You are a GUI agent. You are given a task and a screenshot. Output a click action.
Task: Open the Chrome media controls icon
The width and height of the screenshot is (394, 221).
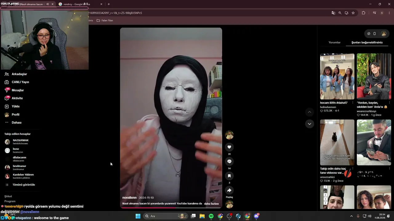374,13
